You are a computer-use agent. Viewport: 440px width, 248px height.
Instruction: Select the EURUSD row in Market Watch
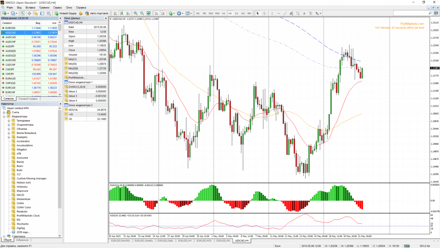[30, 28]
